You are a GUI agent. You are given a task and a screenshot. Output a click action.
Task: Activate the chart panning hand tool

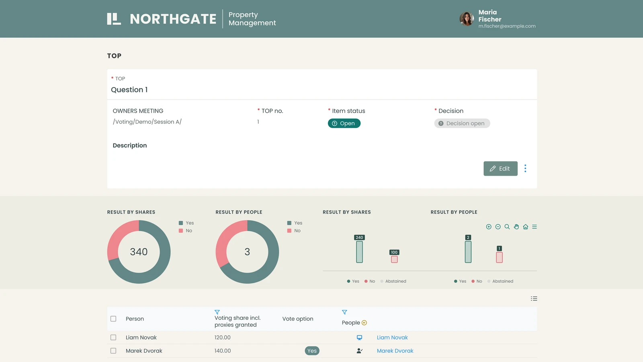pyautogui.click(x=516, y=227)
